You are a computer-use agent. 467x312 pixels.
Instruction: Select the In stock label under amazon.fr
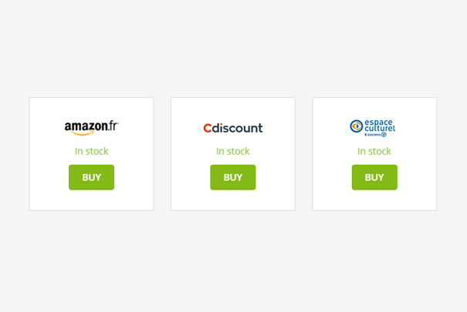(91, 151)
